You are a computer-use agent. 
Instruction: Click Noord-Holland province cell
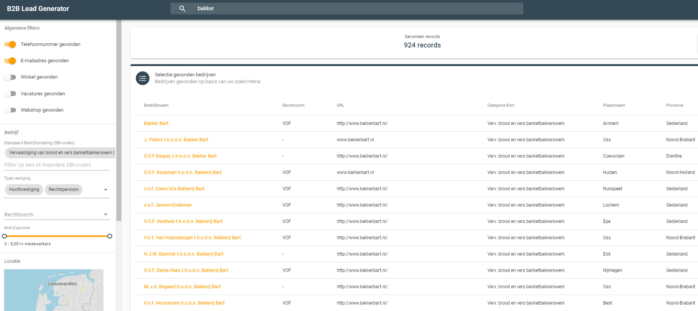[x=680, y=172]
